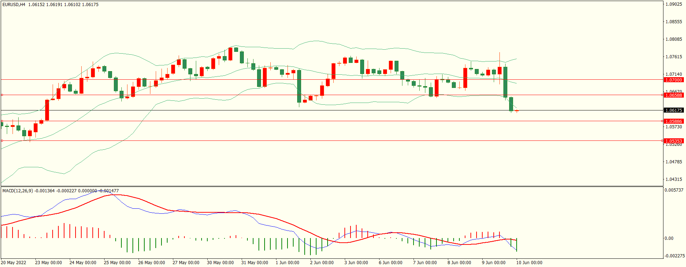Click the 1.05886 red price level label
The image size is (686, 267).
(x=673, y=122)
